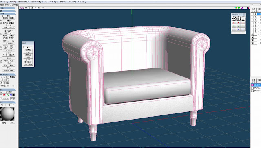This screenshot has width=261, height=148.
Task: Toggle the 下絵 background image viewport button
Action: click(x=43, y=8)
